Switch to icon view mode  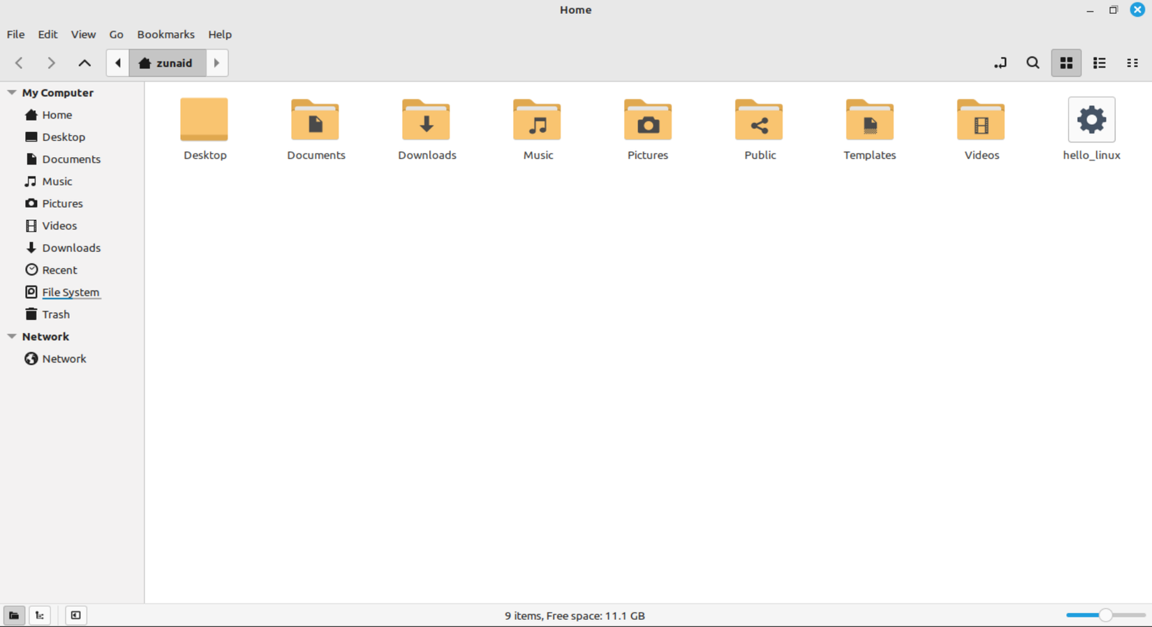coord(1066,63)
